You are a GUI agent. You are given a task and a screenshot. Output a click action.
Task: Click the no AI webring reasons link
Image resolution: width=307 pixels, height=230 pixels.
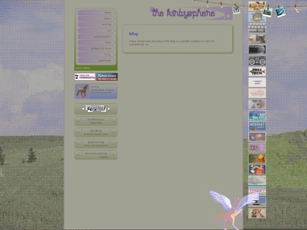(x=104, y=157)
